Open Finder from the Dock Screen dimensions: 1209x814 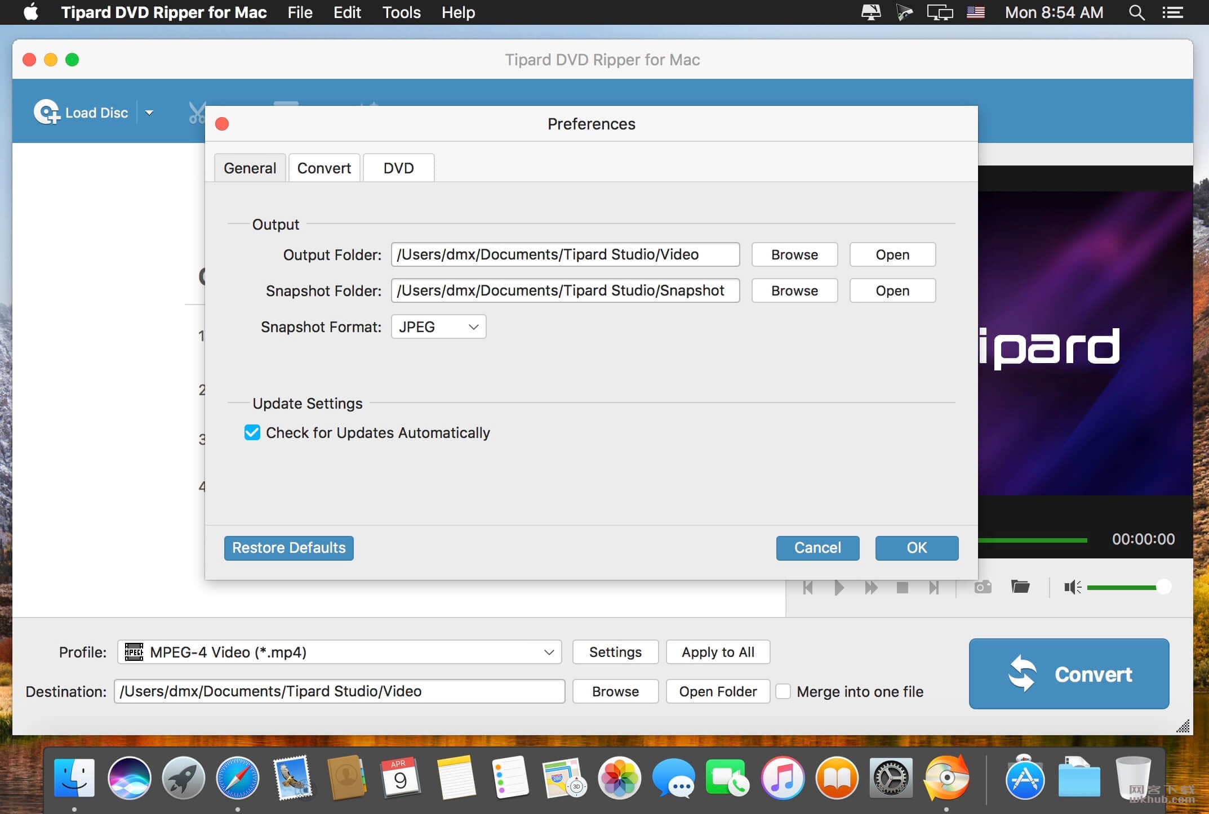(74, 778)
